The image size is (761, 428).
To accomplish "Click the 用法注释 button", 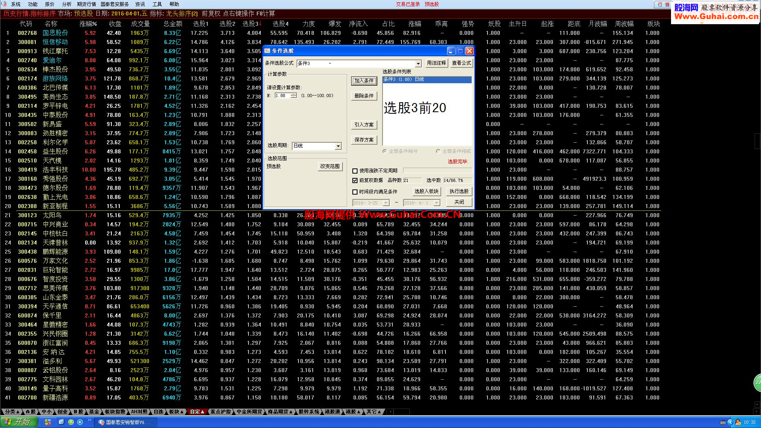I will [x=436, y=63].
